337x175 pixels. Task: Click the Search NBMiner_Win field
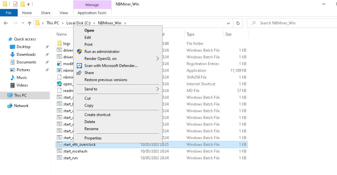point(292,23)
